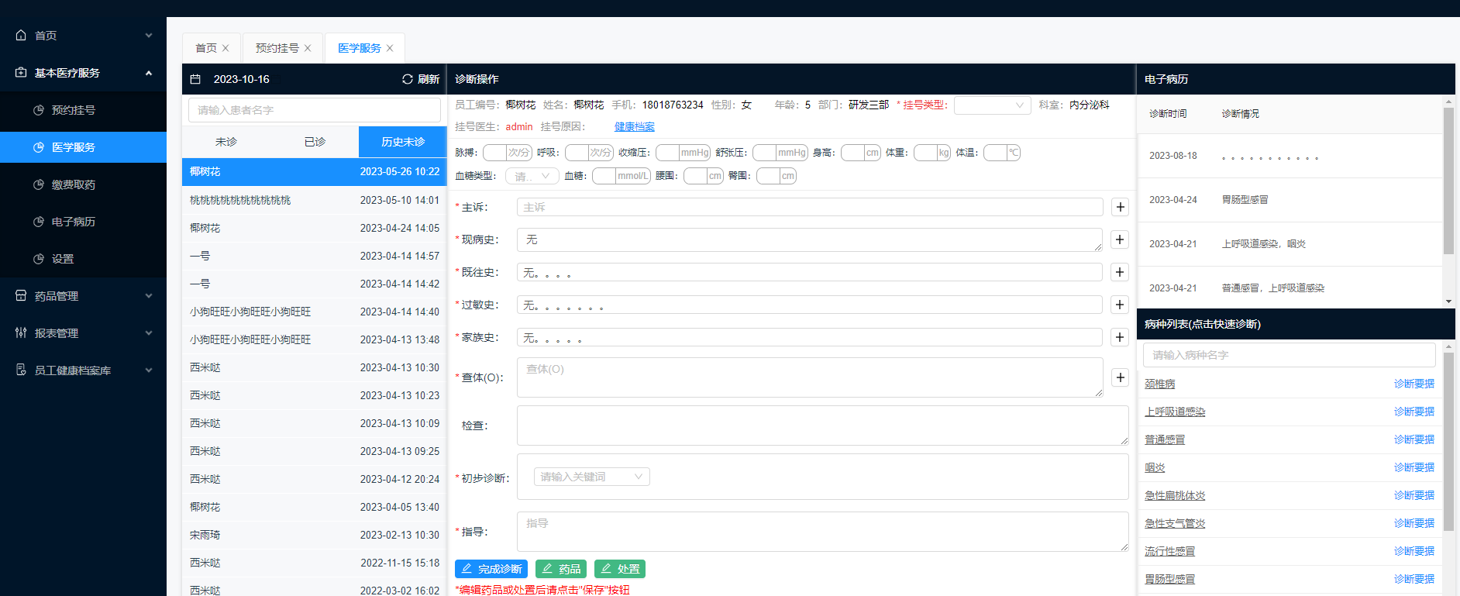
Task: Click the 主诉 input field
Action: coord(810,207)
